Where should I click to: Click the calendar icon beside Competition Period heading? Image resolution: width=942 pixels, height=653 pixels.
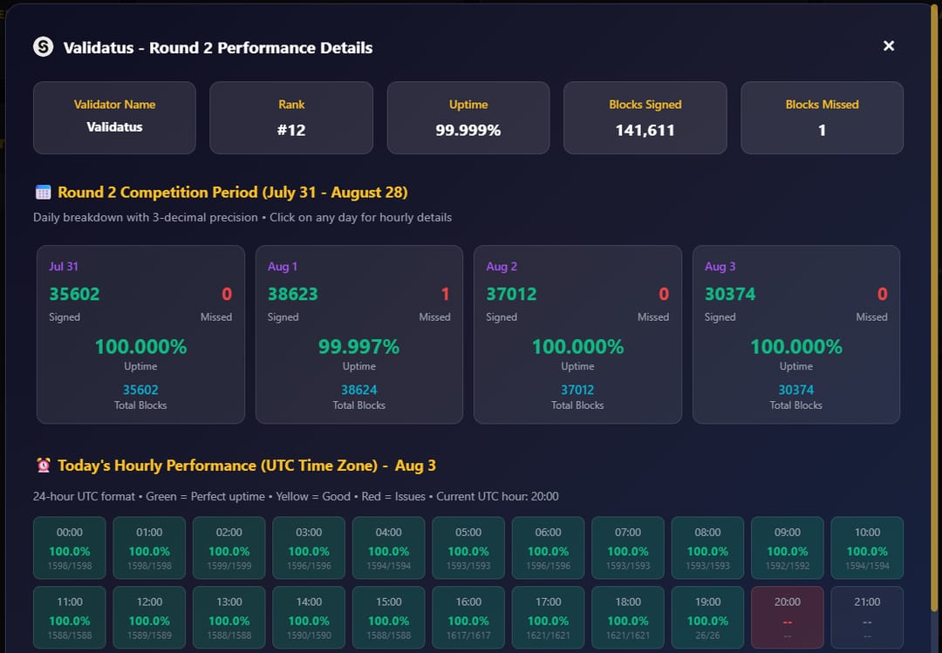point(43,193)
